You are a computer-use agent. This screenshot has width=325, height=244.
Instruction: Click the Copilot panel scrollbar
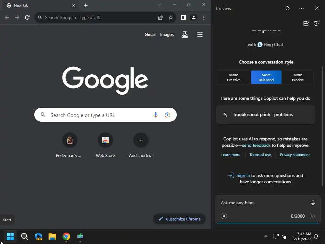(322, 126)
